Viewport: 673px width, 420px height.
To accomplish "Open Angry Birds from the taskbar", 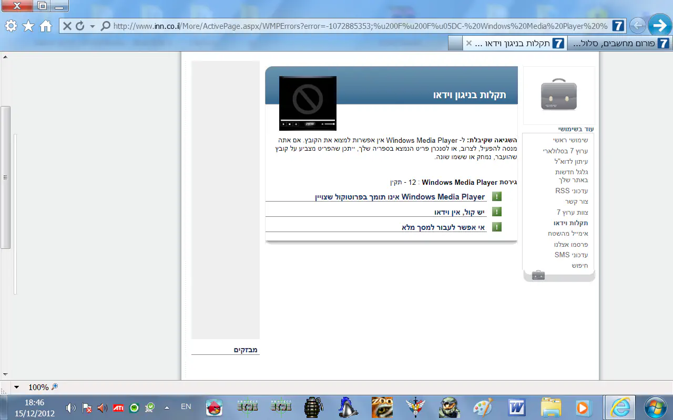I will (214, 407).
